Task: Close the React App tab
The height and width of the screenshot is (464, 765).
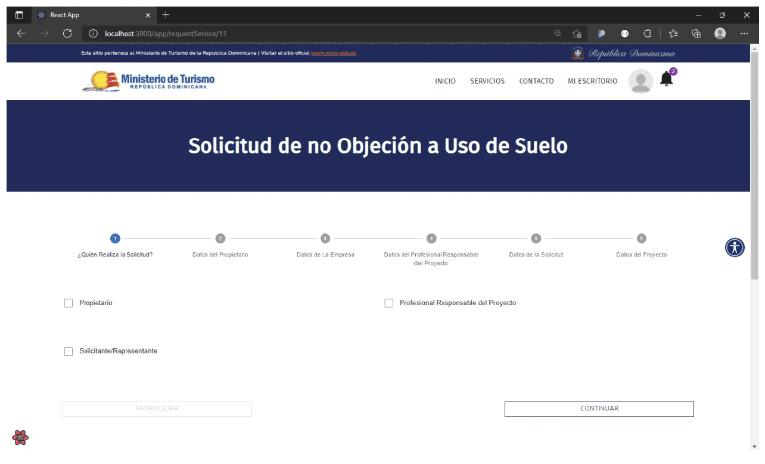Action: click(x=148, y=15)
